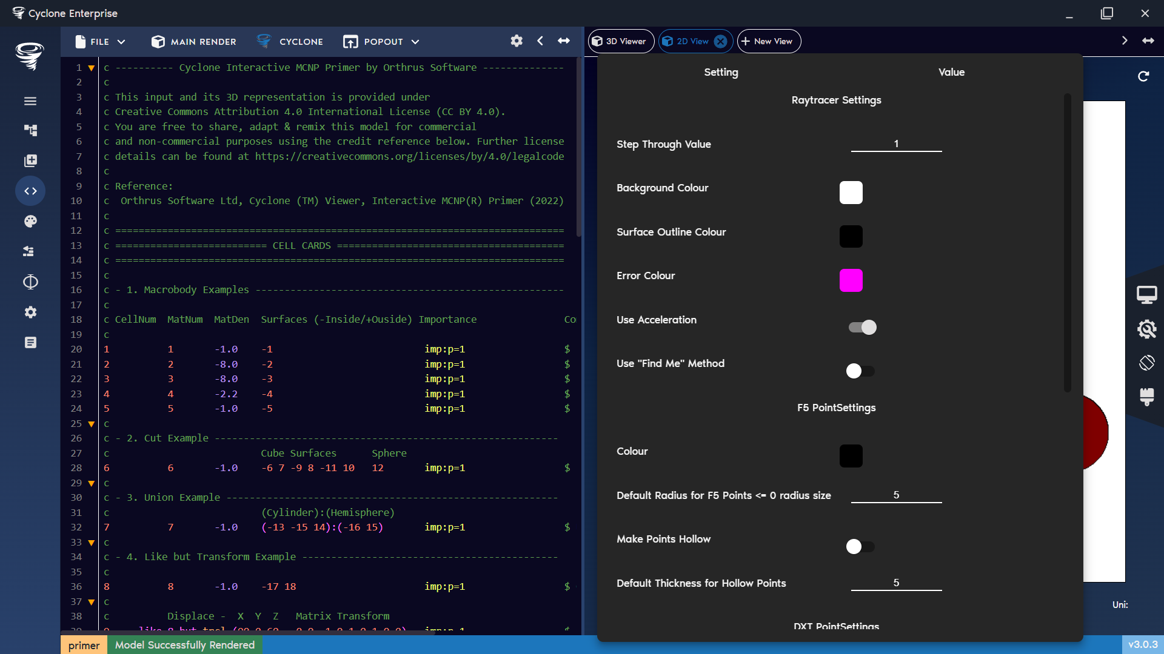Turn on Make Points Hollow

[860, 546]
